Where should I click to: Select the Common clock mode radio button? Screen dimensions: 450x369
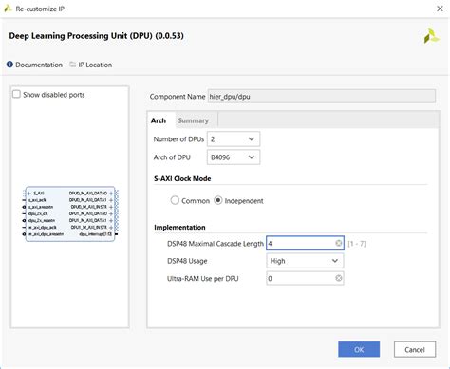click(x=175, y=200)
